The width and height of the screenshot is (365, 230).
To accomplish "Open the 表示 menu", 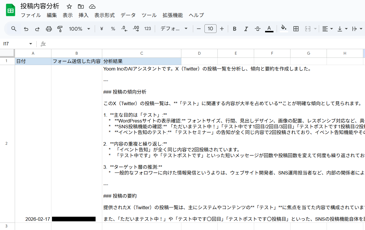I will coord(68,15).
